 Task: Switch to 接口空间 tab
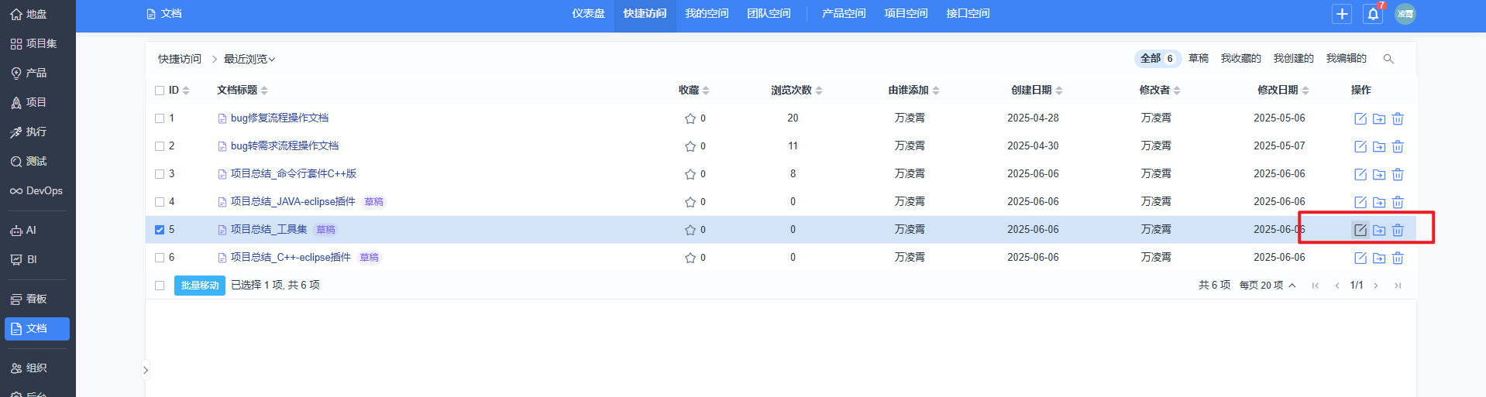pos(968,14)
